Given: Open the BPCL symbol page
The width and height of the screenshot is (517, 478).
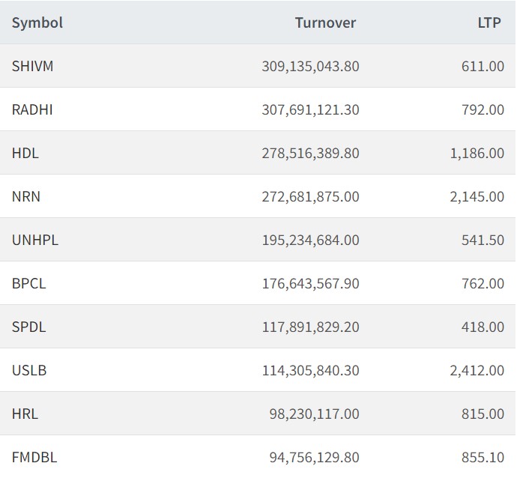Looking at the screenshot, I should [29, 283].
